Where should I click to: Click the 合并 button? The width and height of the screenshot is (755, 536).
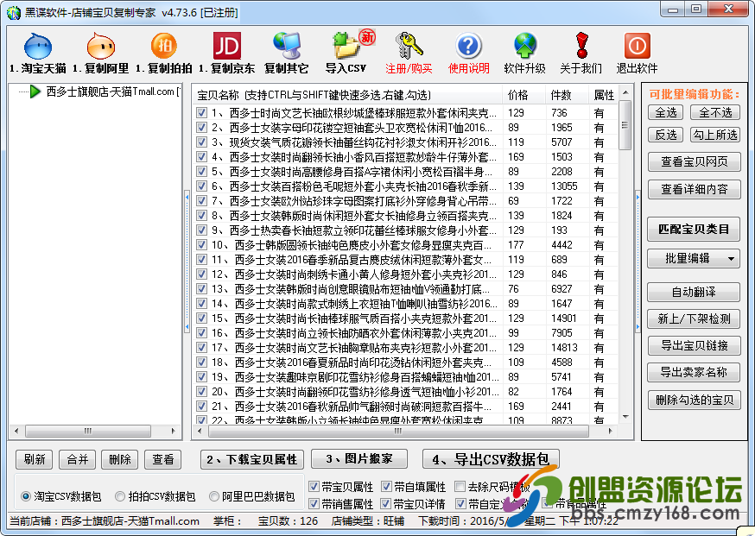coord(77,459)
